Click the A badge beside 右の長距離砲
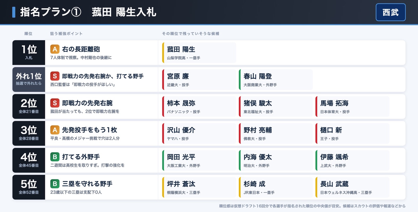 (x=55, y=49)
